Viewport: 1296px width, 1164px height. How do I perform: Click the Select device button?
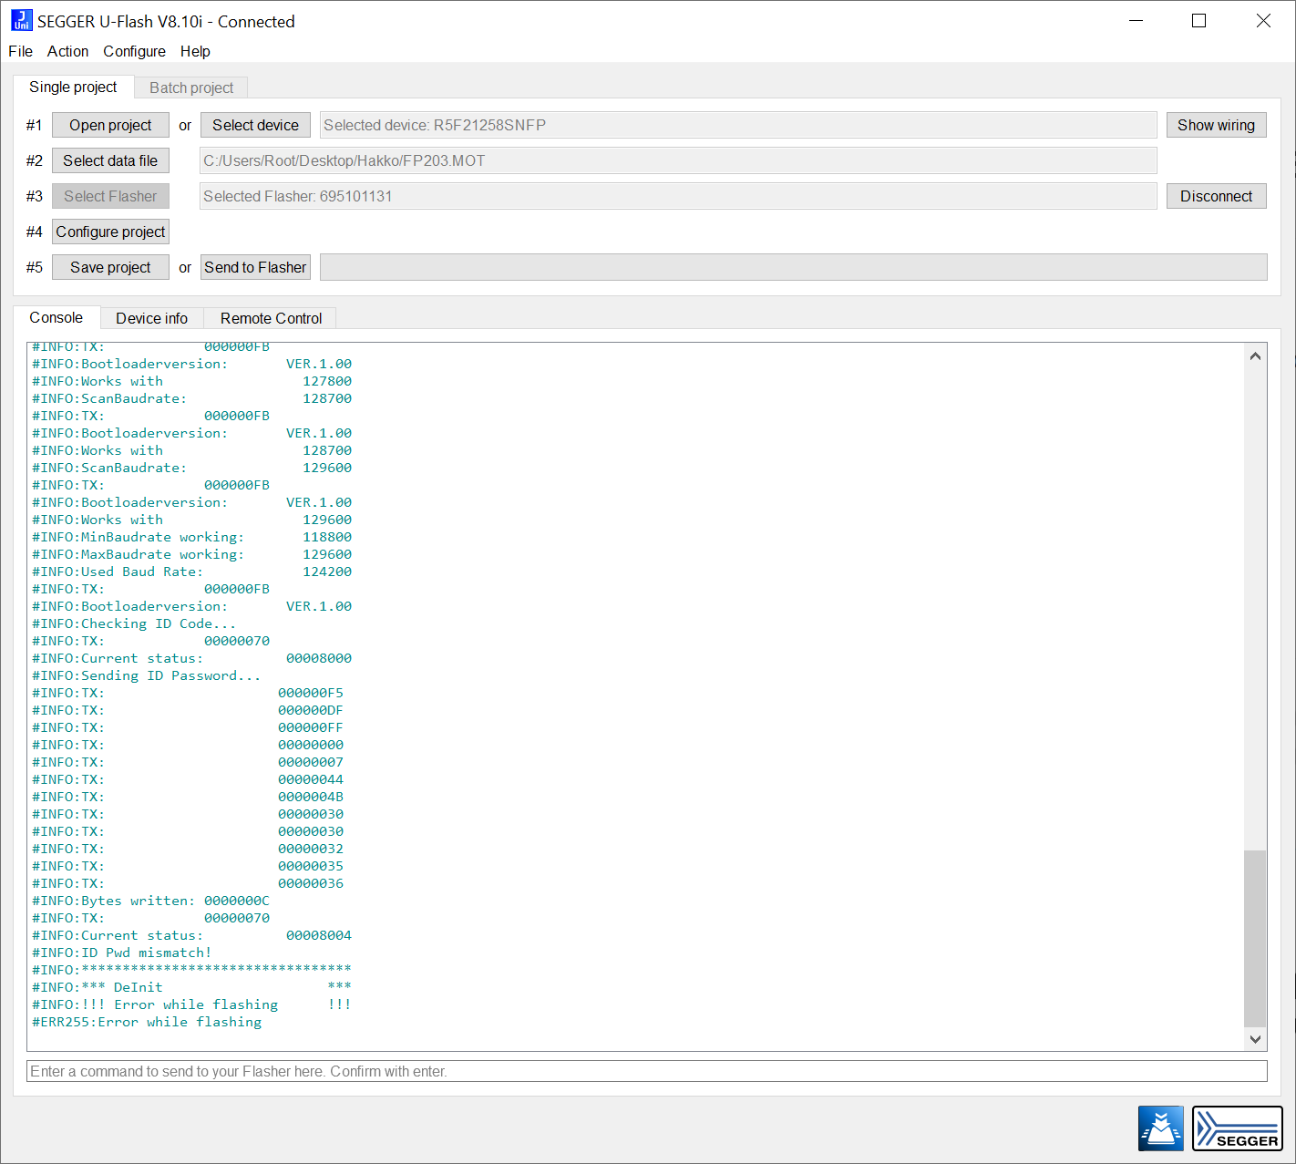click(x=255, y=125)
